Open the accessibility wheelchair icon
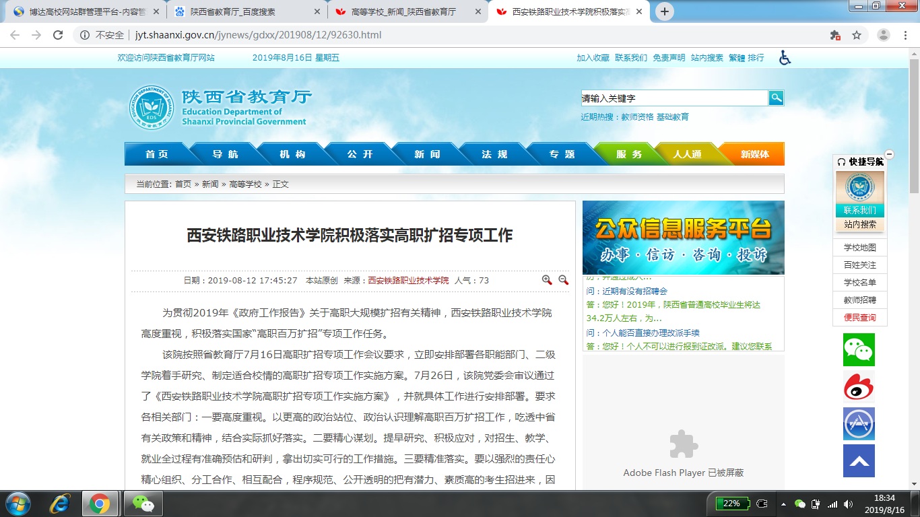Viewport: 920px width, 517px height. tap(785, 58)
